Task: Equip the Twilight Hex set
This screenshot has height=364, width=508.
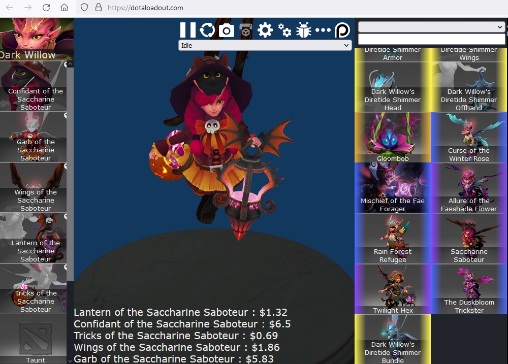Action: coord(392,289)
